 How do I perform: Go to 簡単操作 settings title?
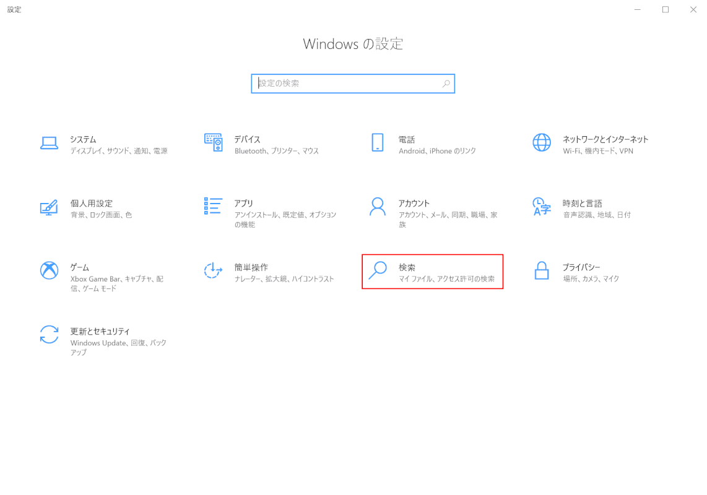[x=251, y=267]
